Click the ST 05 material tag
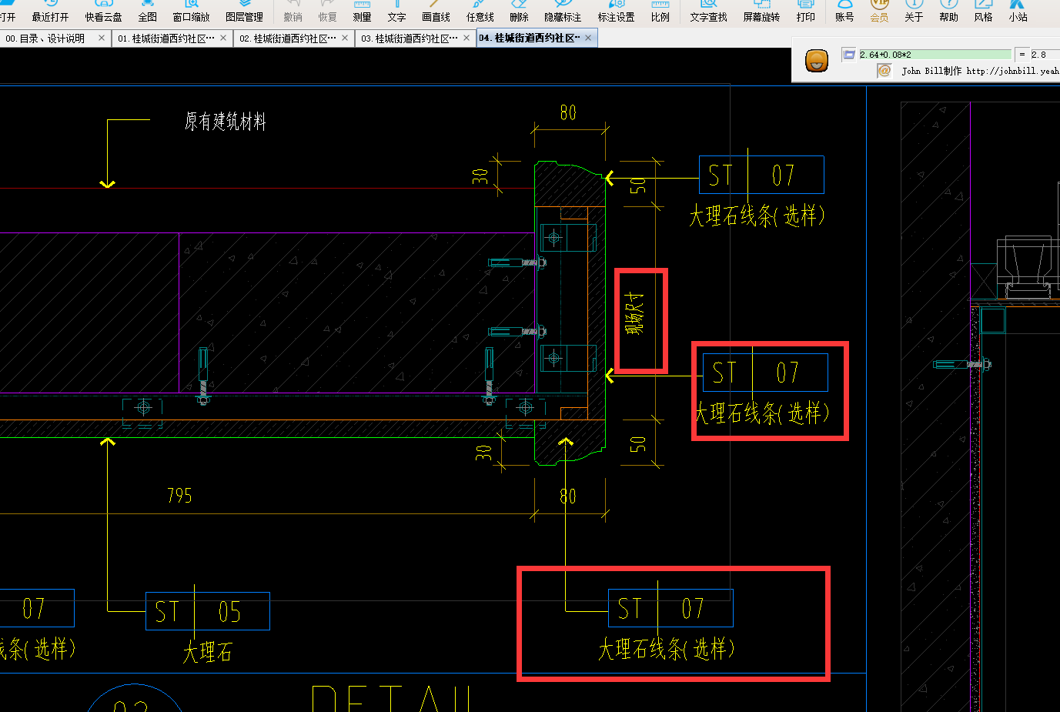This screenshot has width=1060, height=712. [208, 612]
